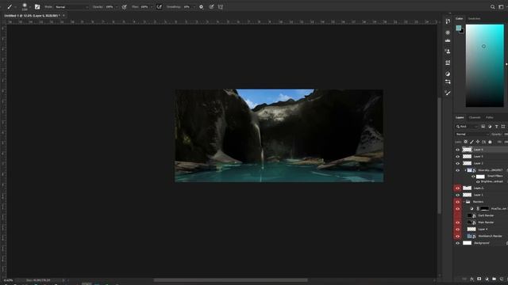Hide Layer 6 using its eye icon
The width and height of the screenshot is (508, 285).
click(x=457, y=150)
